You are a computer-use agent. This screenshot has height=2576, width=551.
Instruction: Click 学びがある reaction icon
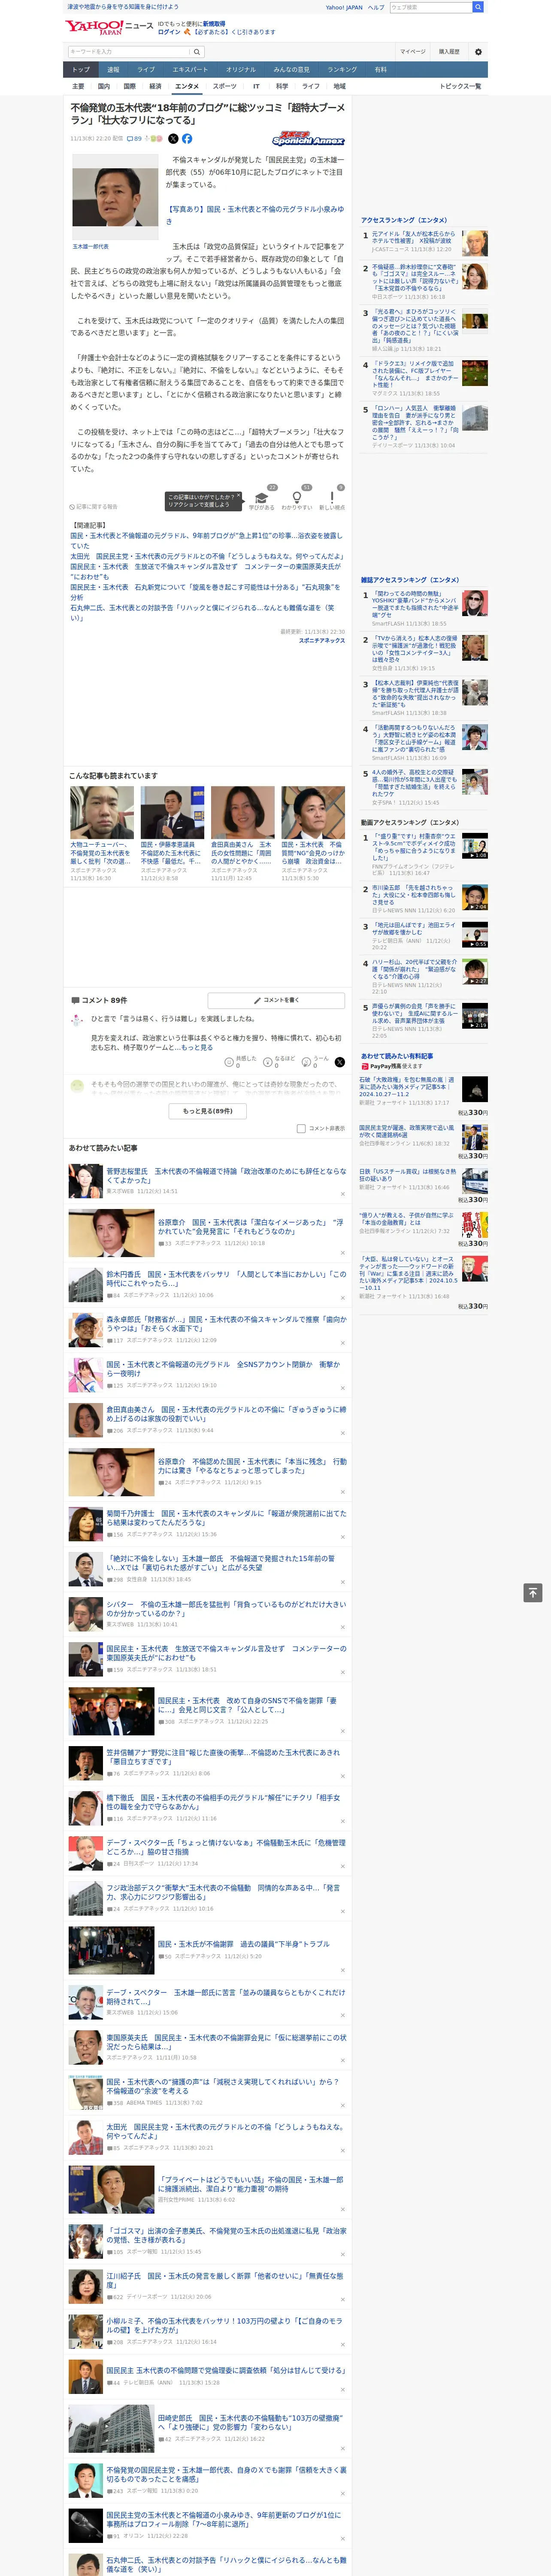[x=262, y=497]
